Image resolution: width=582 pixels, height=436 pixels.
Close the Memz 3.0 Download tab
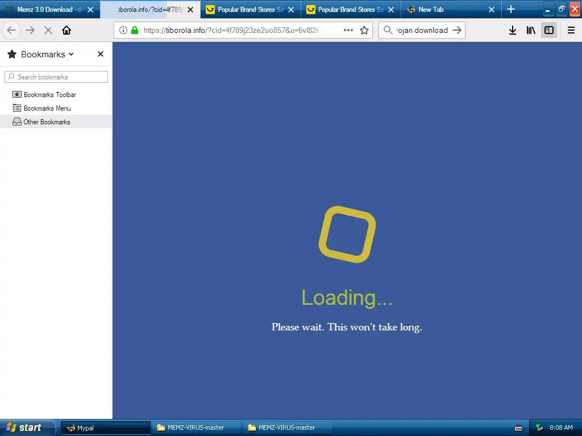(x=90, y=10)
